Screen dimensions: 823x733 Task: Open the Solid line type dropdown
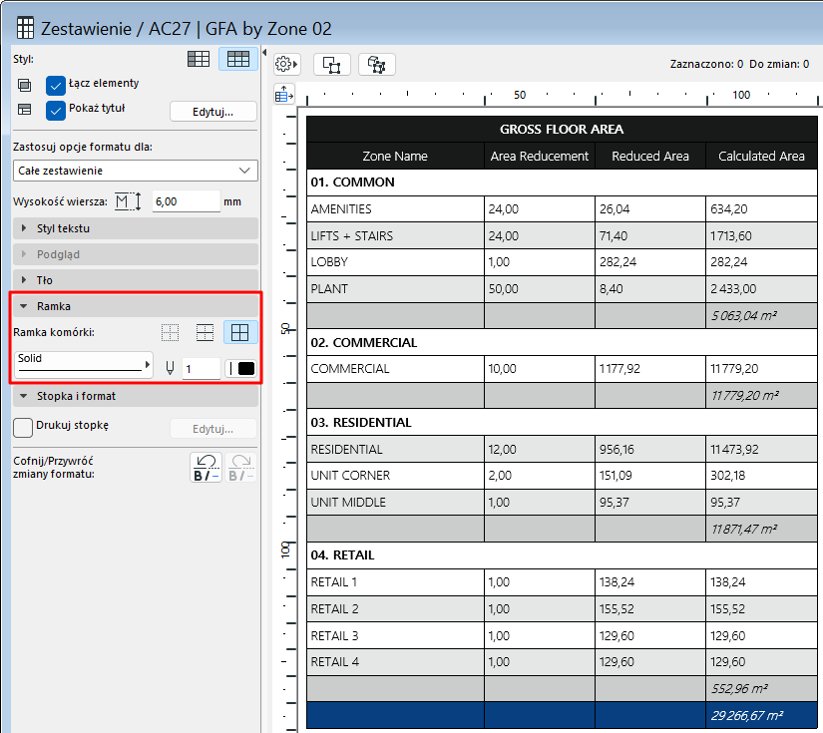click(84, 365)
